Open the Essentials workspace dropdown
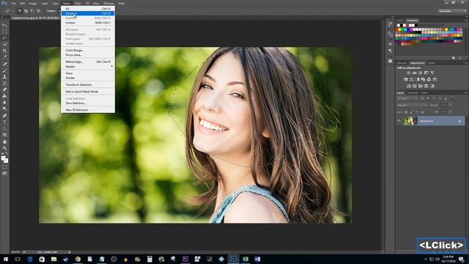The height and width of the screenshot is (264, 469). tap(452, 11)
